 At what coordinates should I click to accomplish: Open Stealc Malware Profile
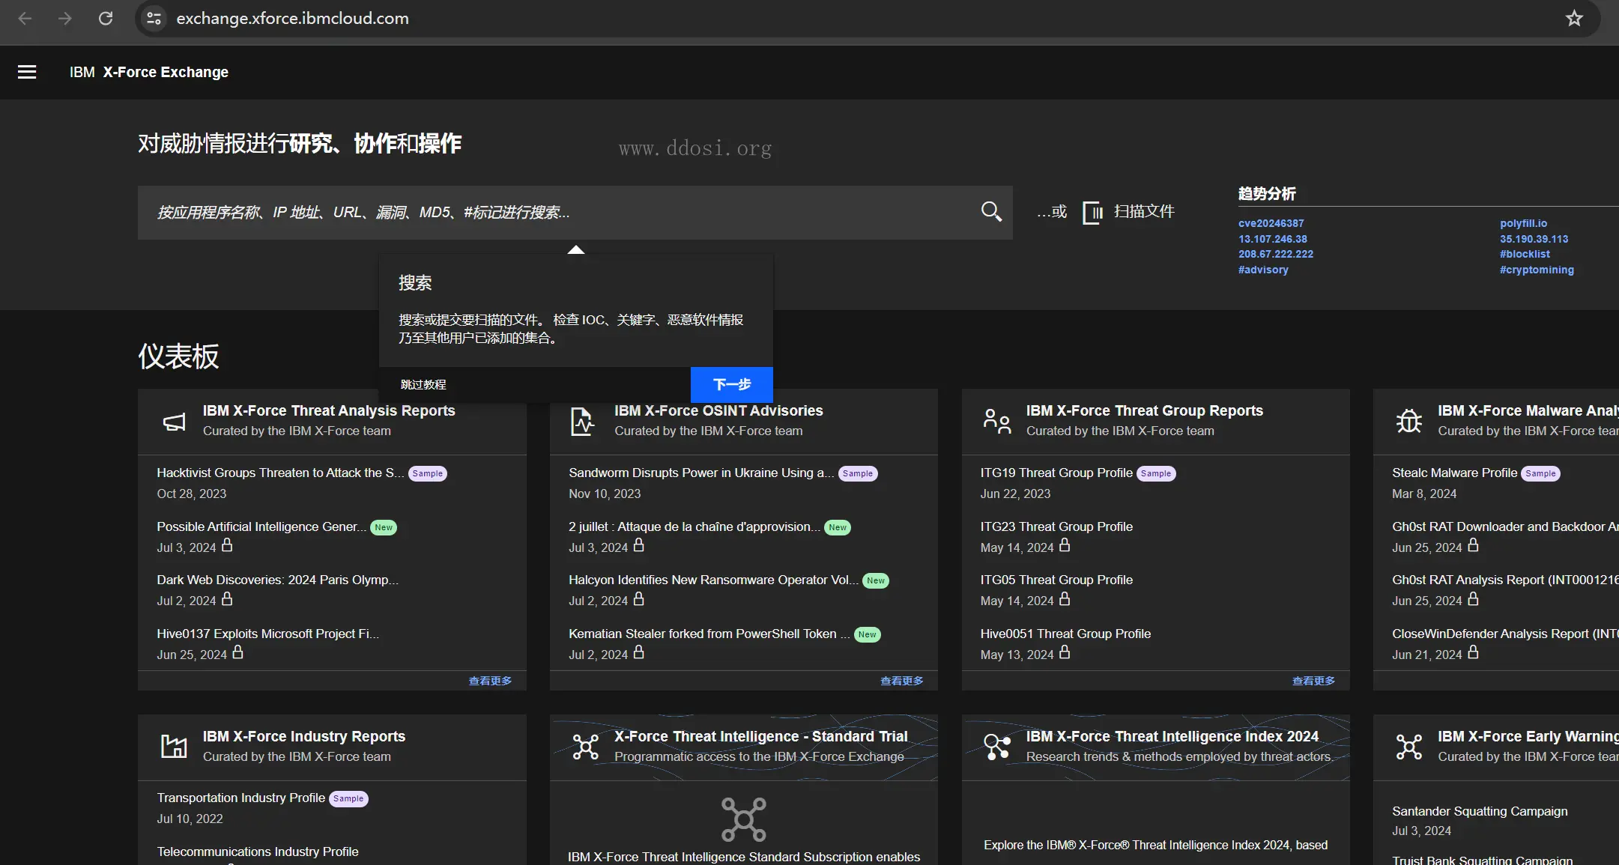tap(1454, 473)
